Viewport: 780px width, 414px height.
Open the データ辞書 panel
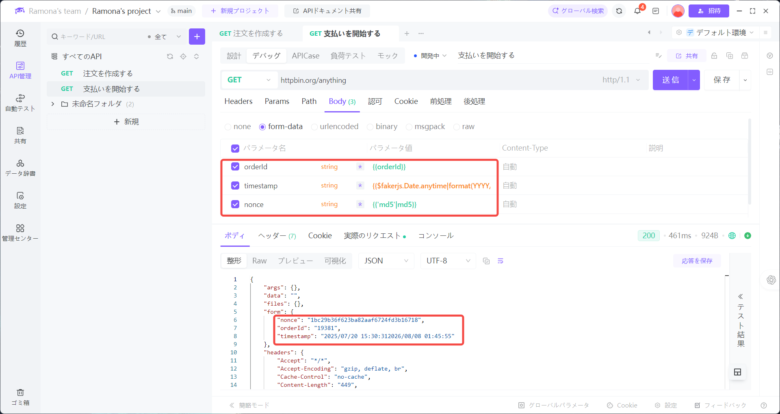(20, 168)
